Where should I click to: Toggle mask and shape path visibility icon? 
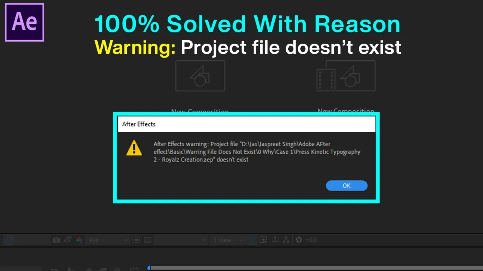pos(9,240)
